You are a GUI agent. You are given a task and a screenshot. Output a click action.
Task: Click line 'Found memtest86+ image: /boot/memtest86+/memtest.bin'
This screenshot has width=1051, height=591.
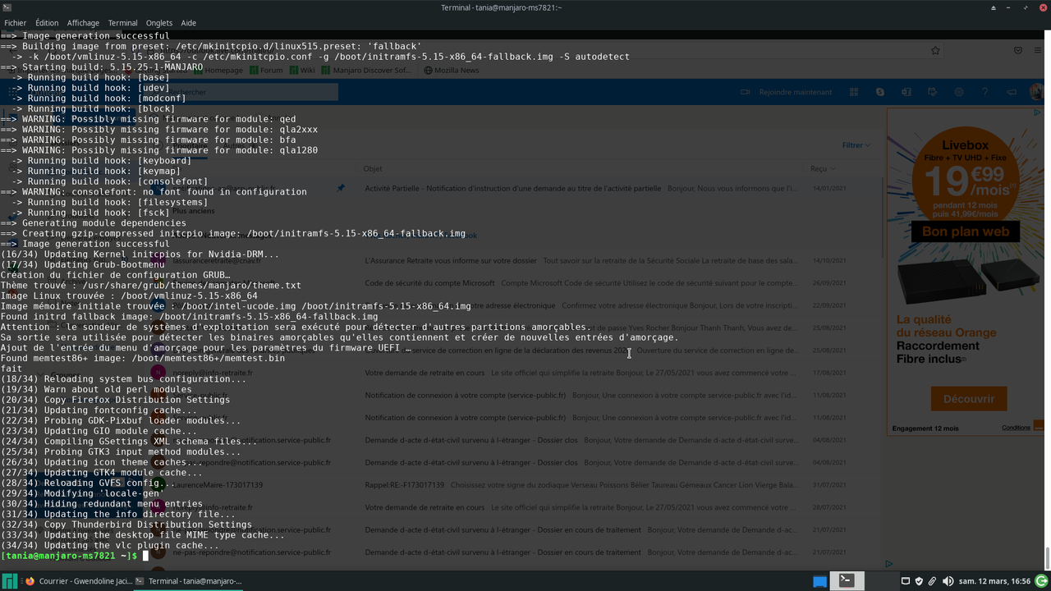point(143,358)
